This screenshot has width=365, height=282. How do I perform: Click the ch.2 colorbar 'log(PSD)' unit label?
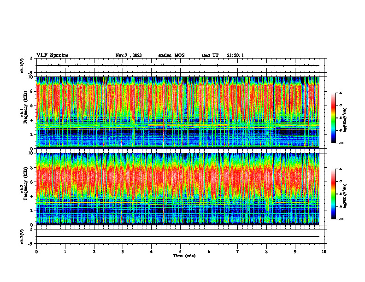tap(345, 196)
